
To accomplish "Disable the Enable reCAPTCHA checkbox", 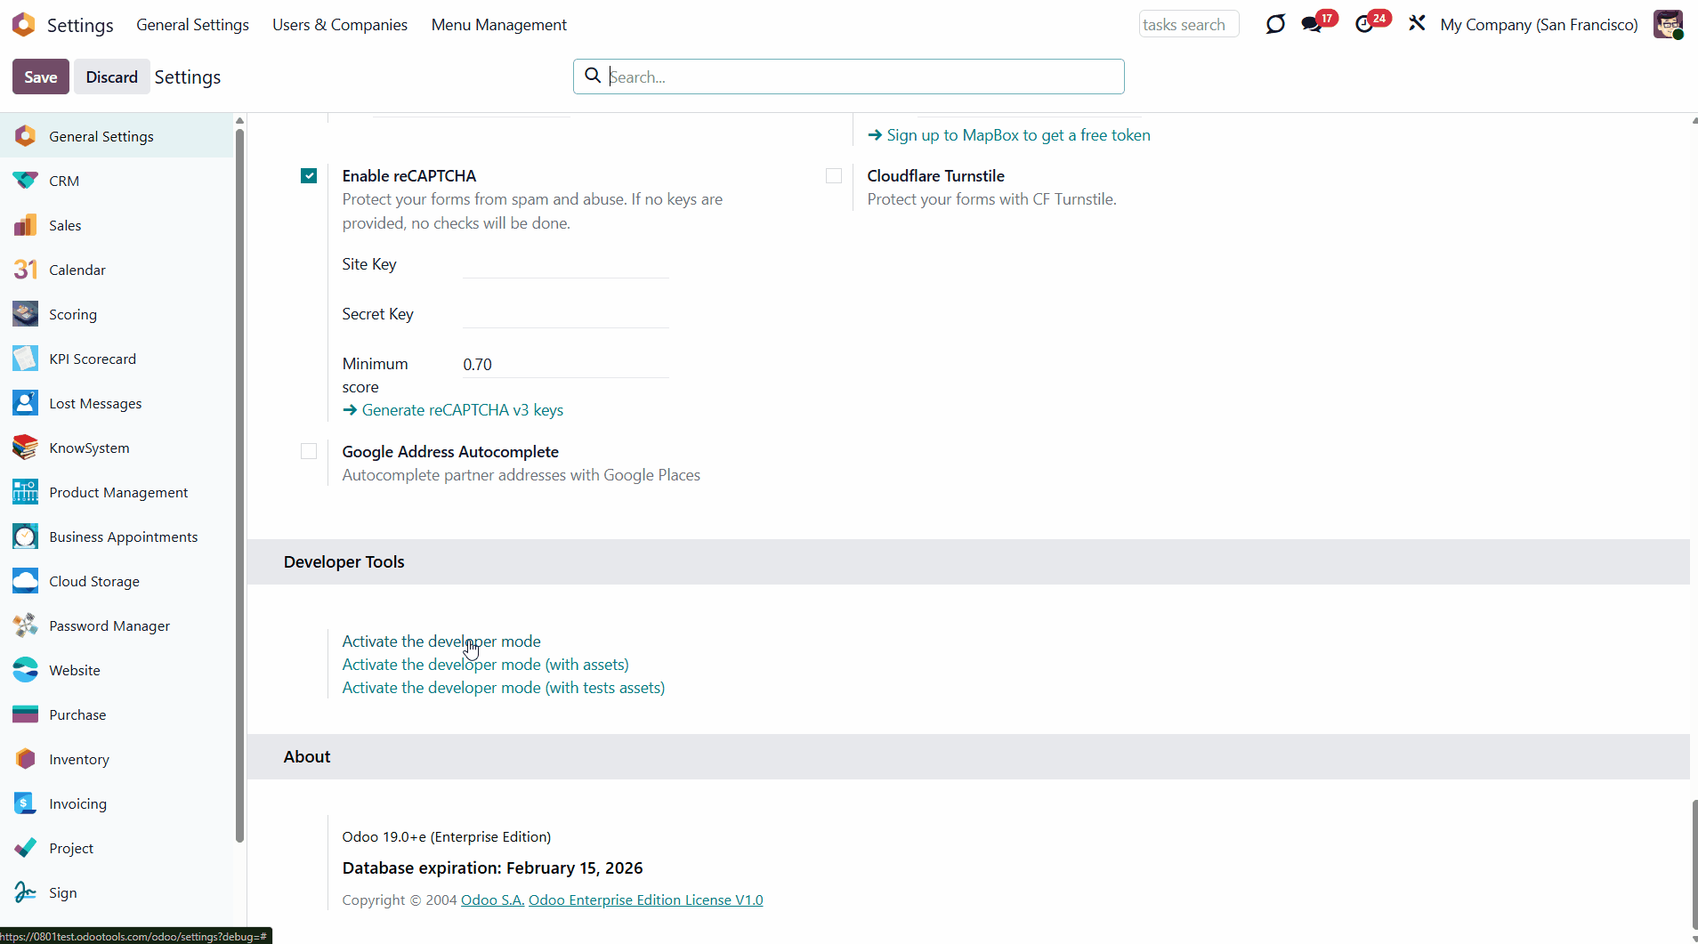I will (309, 176).
